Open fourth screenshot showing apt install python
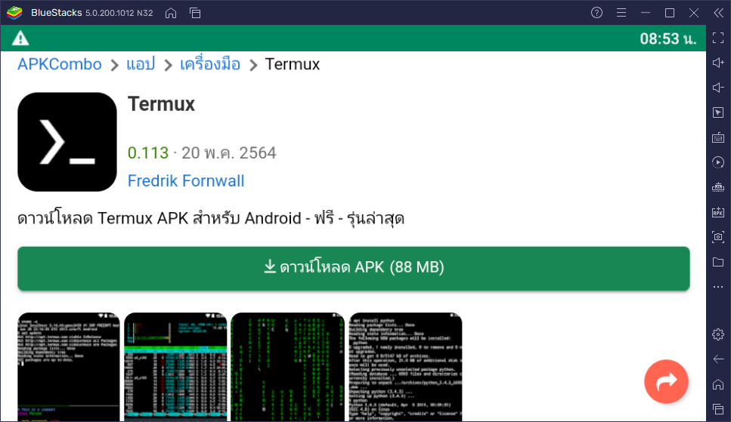The image size is (731, 422). point(406,367)
